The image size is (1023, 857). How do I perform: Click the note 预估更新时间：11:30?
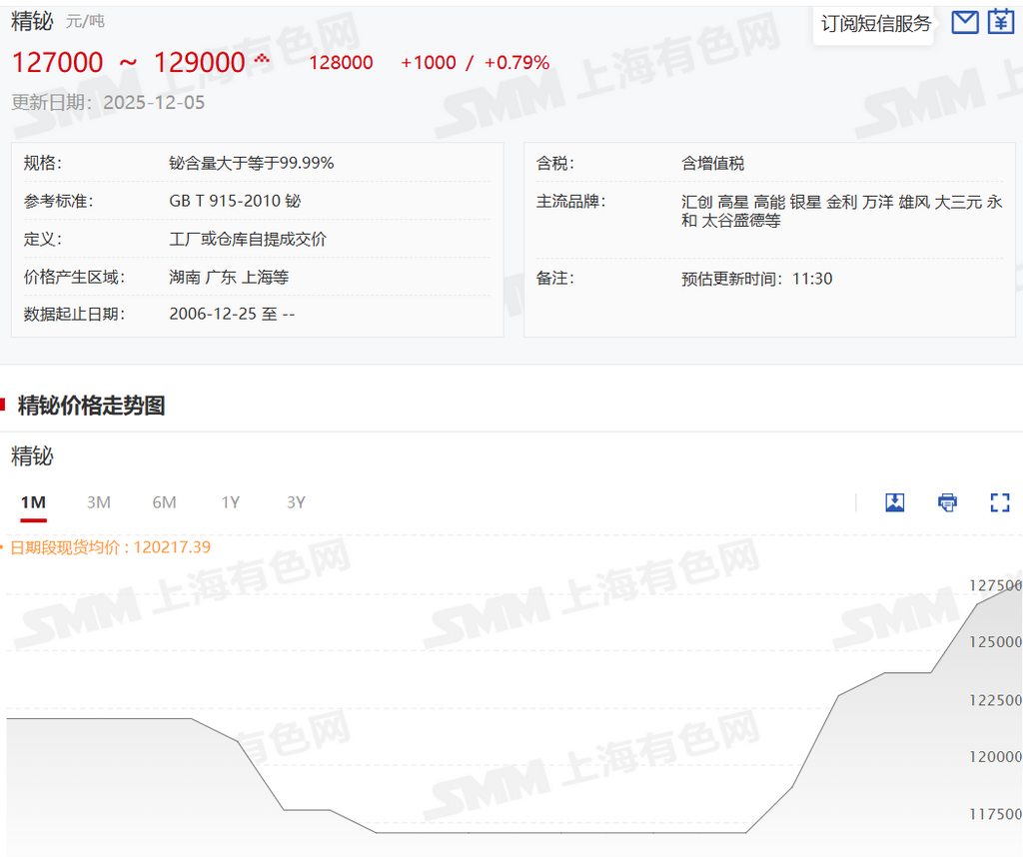point(757,279)
